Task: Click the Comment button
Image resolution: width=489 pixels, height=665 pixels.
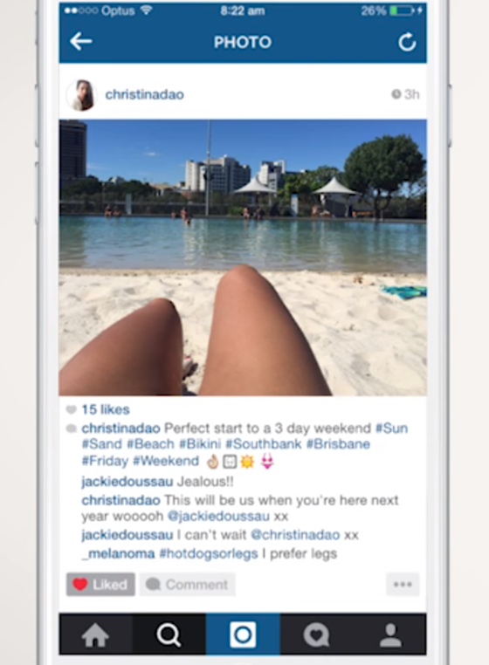Action: [187, 585]
